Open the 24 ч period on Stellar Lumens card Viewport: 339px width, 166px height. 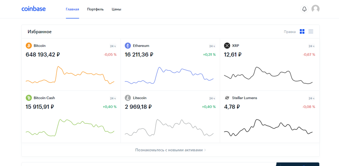(x=311, y=98)
